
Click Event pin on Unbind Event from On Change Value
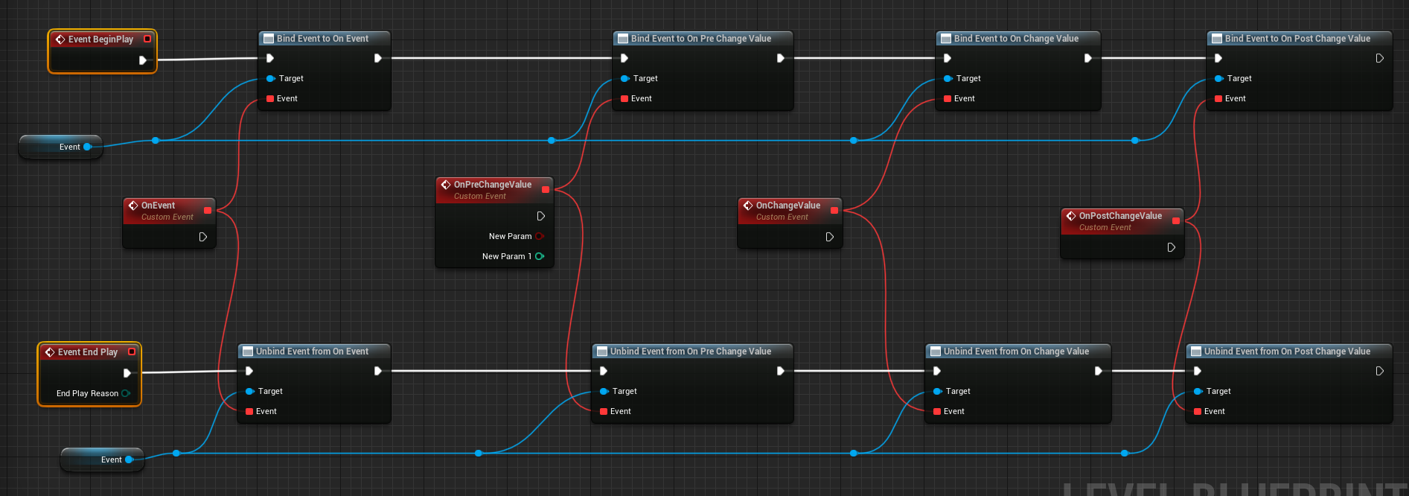click(x=937, y=411)
